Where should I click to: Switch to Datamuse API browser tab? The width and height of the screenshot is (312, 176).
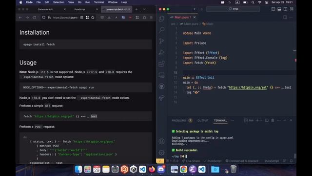(45, 9)
